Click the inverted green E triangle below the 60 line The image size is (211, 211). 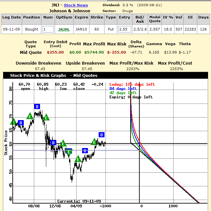[x=69, y=153]
